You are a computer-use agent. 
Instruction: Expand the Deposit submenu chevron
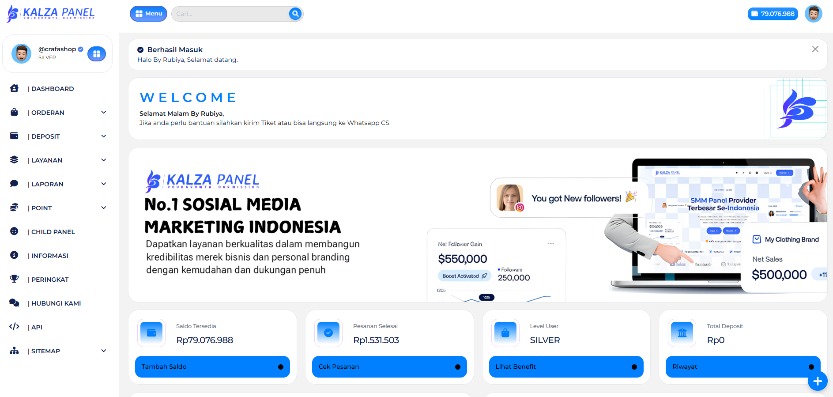[104, 136]
